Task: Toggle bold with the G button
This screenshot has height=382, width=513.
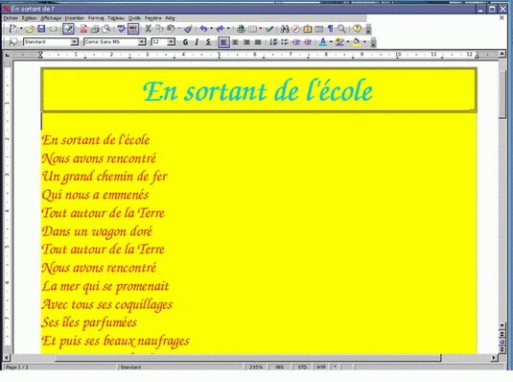Action: (x=185, y=42)
